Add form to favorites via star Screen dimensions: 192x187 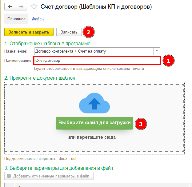tap(34, 6)
